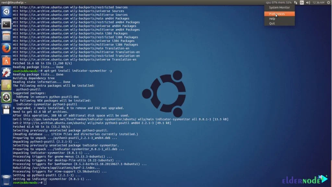Open the sound volume indicator

[308, 2]
